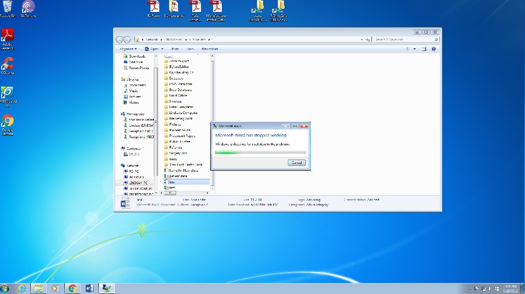The image size is (525, 294).
Task: Open the Explorer help icon
Action: click(x=434, y=49)
